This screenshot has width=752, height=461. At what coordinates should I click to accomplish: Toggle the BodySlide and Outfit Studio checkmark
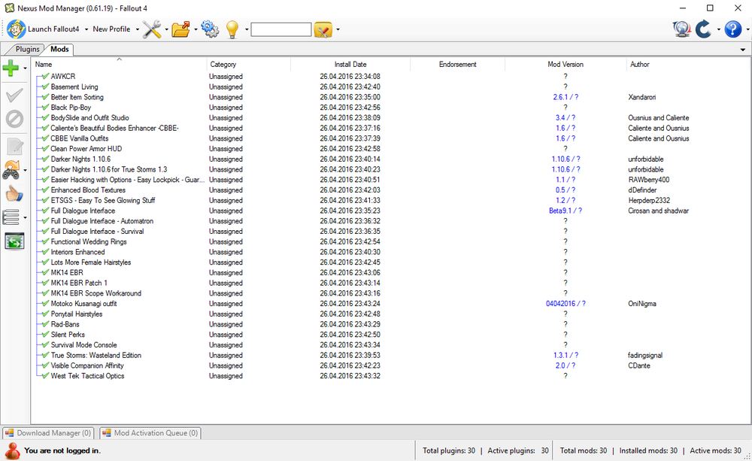(46, 117)
